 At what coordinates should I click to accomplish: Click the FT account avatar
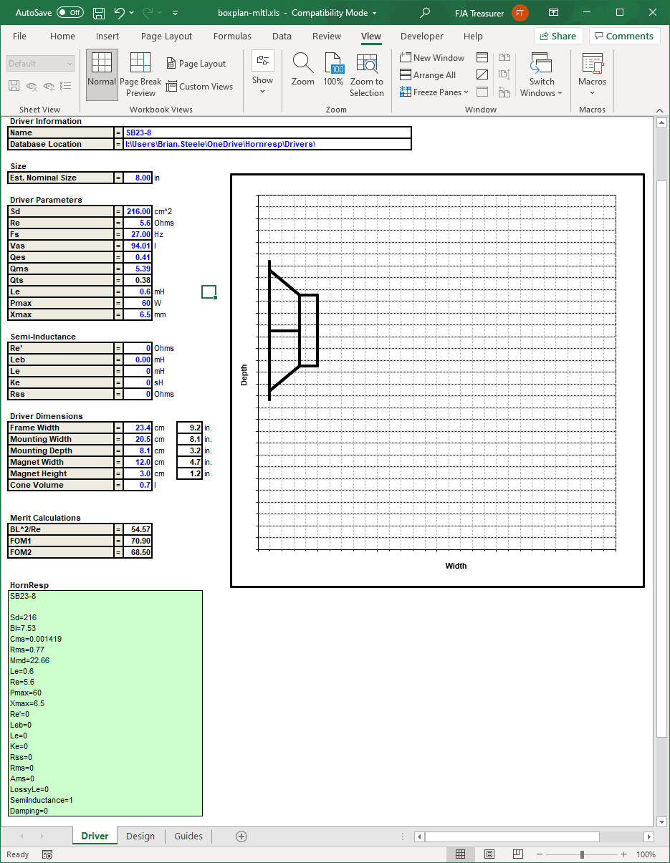520,13
